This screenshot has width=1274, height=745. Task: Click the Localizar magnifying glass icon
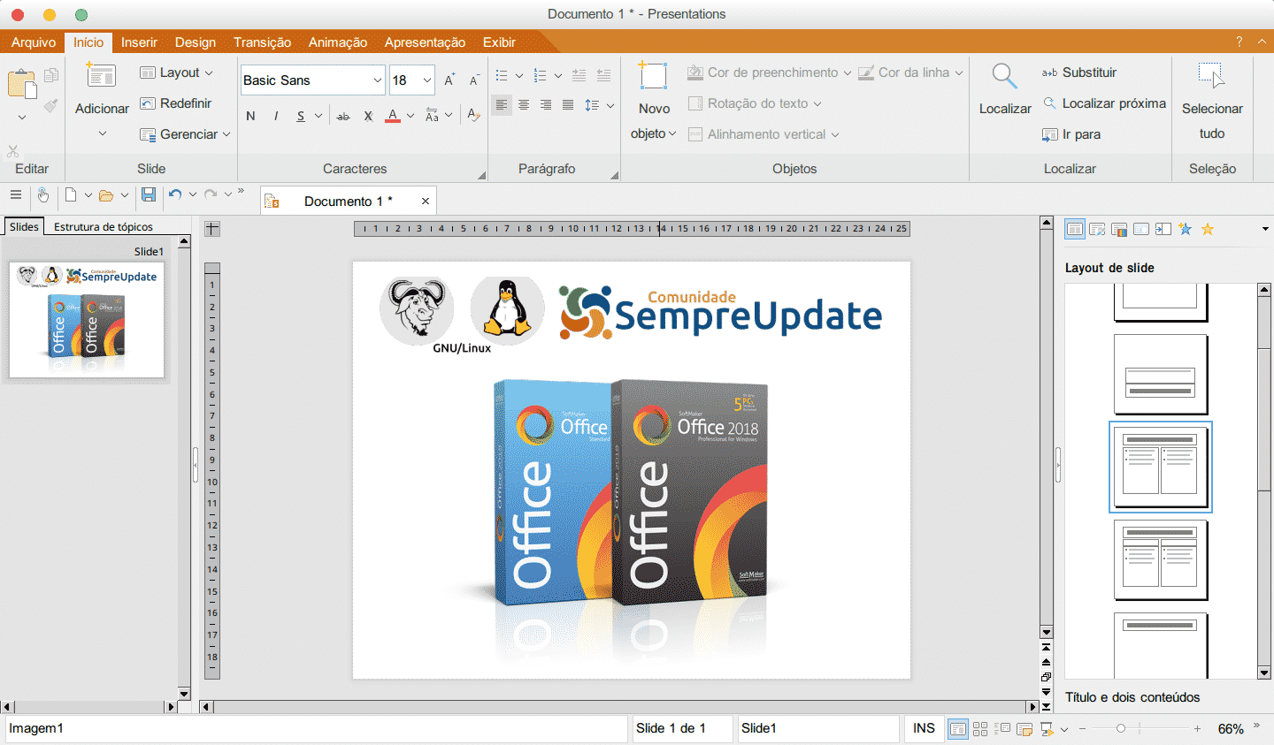tap(1005, 76)
